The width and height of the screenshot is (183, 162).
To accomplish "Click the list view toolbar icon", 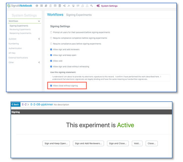I will click(x=41, y=6).
